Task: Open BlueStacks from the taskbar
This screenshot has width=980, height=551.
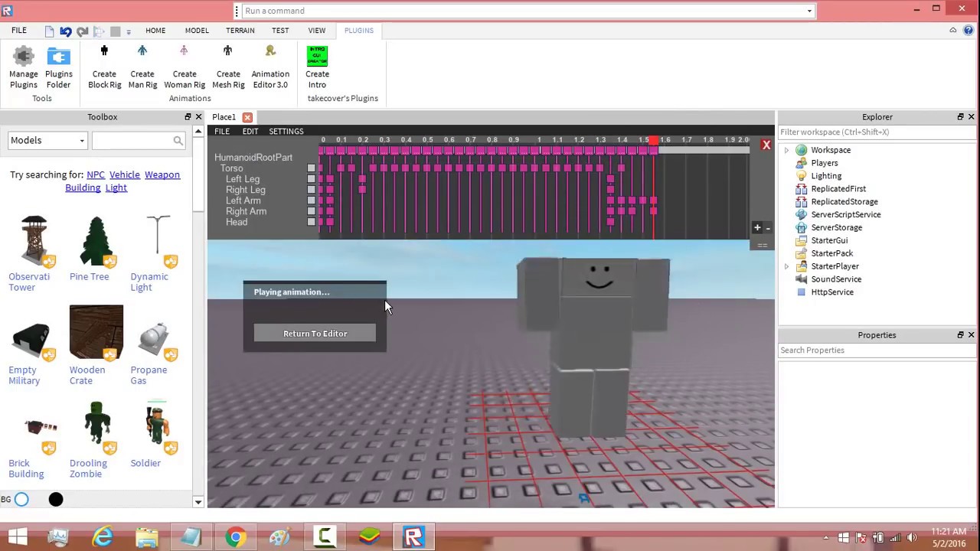Action: point(369,537)
